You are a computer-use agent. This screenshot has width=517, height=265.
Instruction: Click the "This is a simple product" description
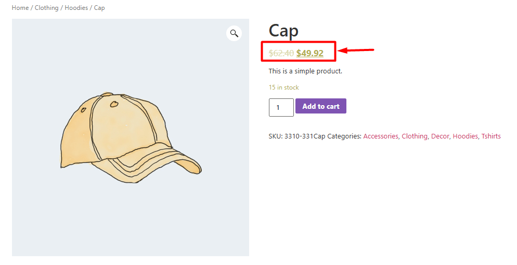coord(305,71)
